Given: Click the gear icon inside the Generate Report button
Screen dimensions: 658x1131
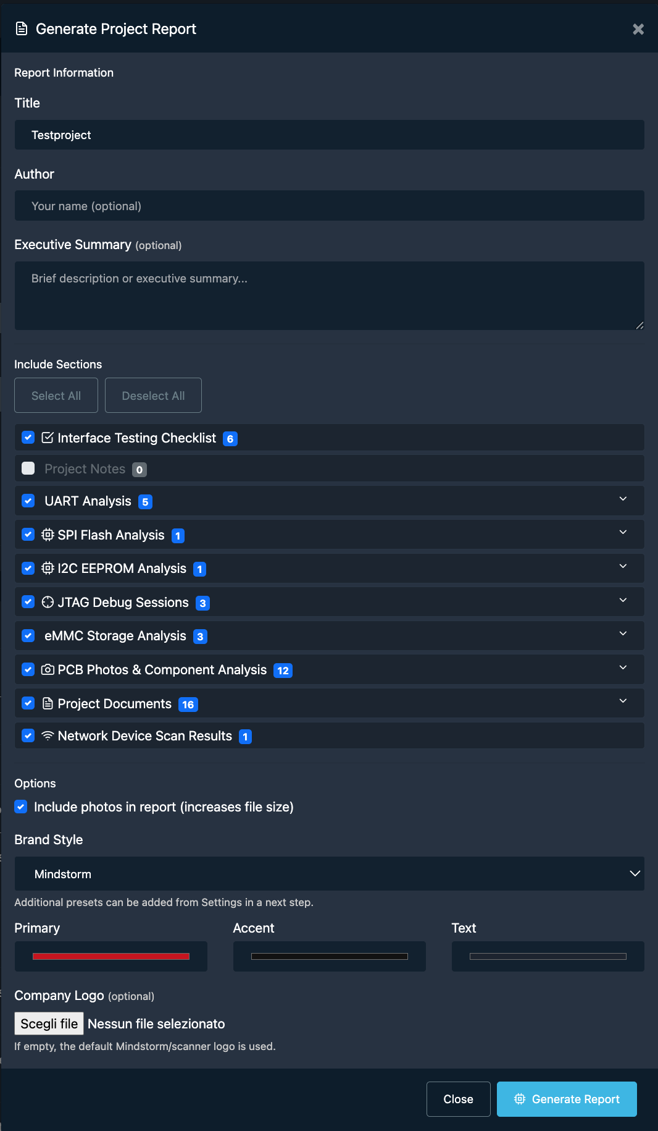Looking at the screenshot, I should [520, 1099].
